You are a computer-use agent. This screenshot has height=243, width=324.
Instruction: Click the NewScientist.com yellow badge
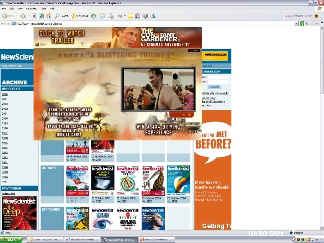(x=216, y=56)
